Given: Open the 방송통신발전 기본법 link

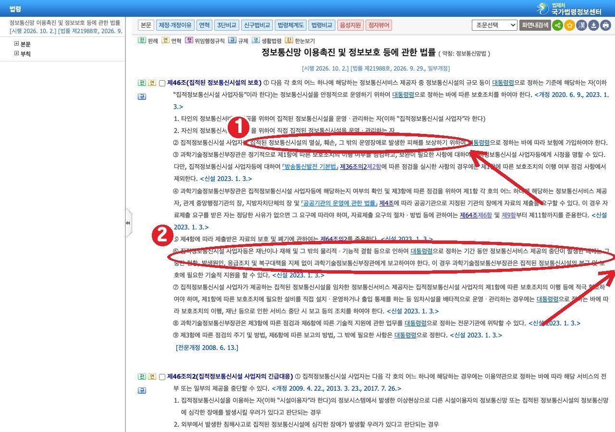Looking at the screenshot, I should [x=309, y=167].
